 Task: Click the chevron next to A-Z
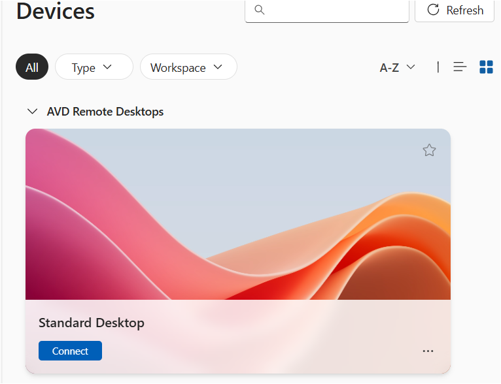click(411, 67)
